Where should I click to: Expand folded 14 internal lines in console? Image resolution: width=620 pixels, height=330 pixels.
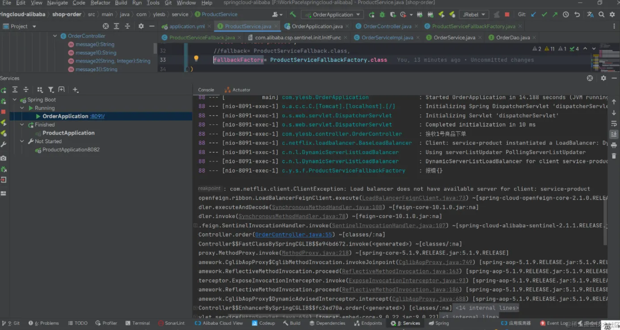[487, 308]
